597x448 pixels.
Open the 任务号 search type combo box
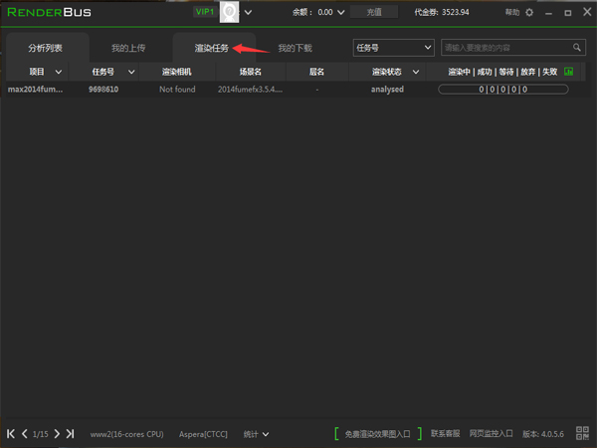point(394,48)
